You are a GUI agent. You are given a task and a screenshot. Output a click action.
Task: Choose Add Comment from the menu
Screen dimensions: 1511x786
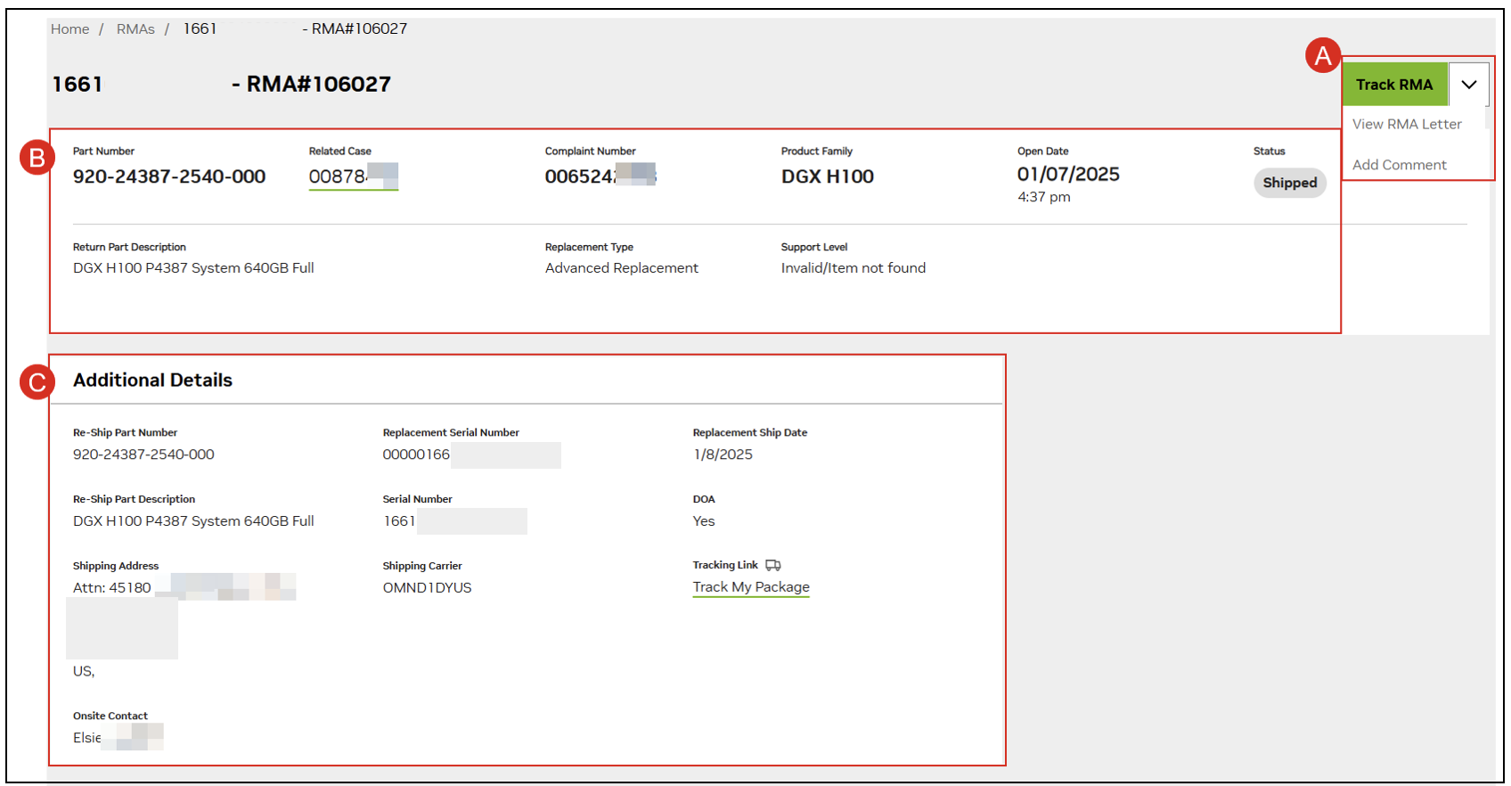pos(1399,165)
